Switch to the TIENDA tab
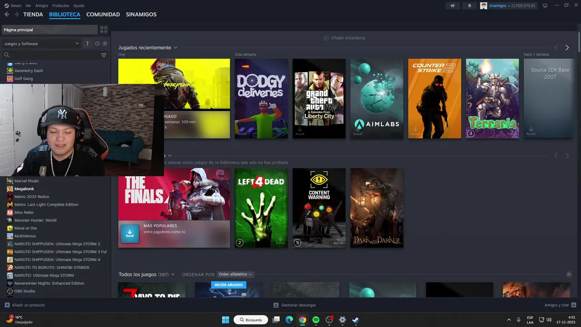Screen dimensions: 581x327 tap(33, 15)
